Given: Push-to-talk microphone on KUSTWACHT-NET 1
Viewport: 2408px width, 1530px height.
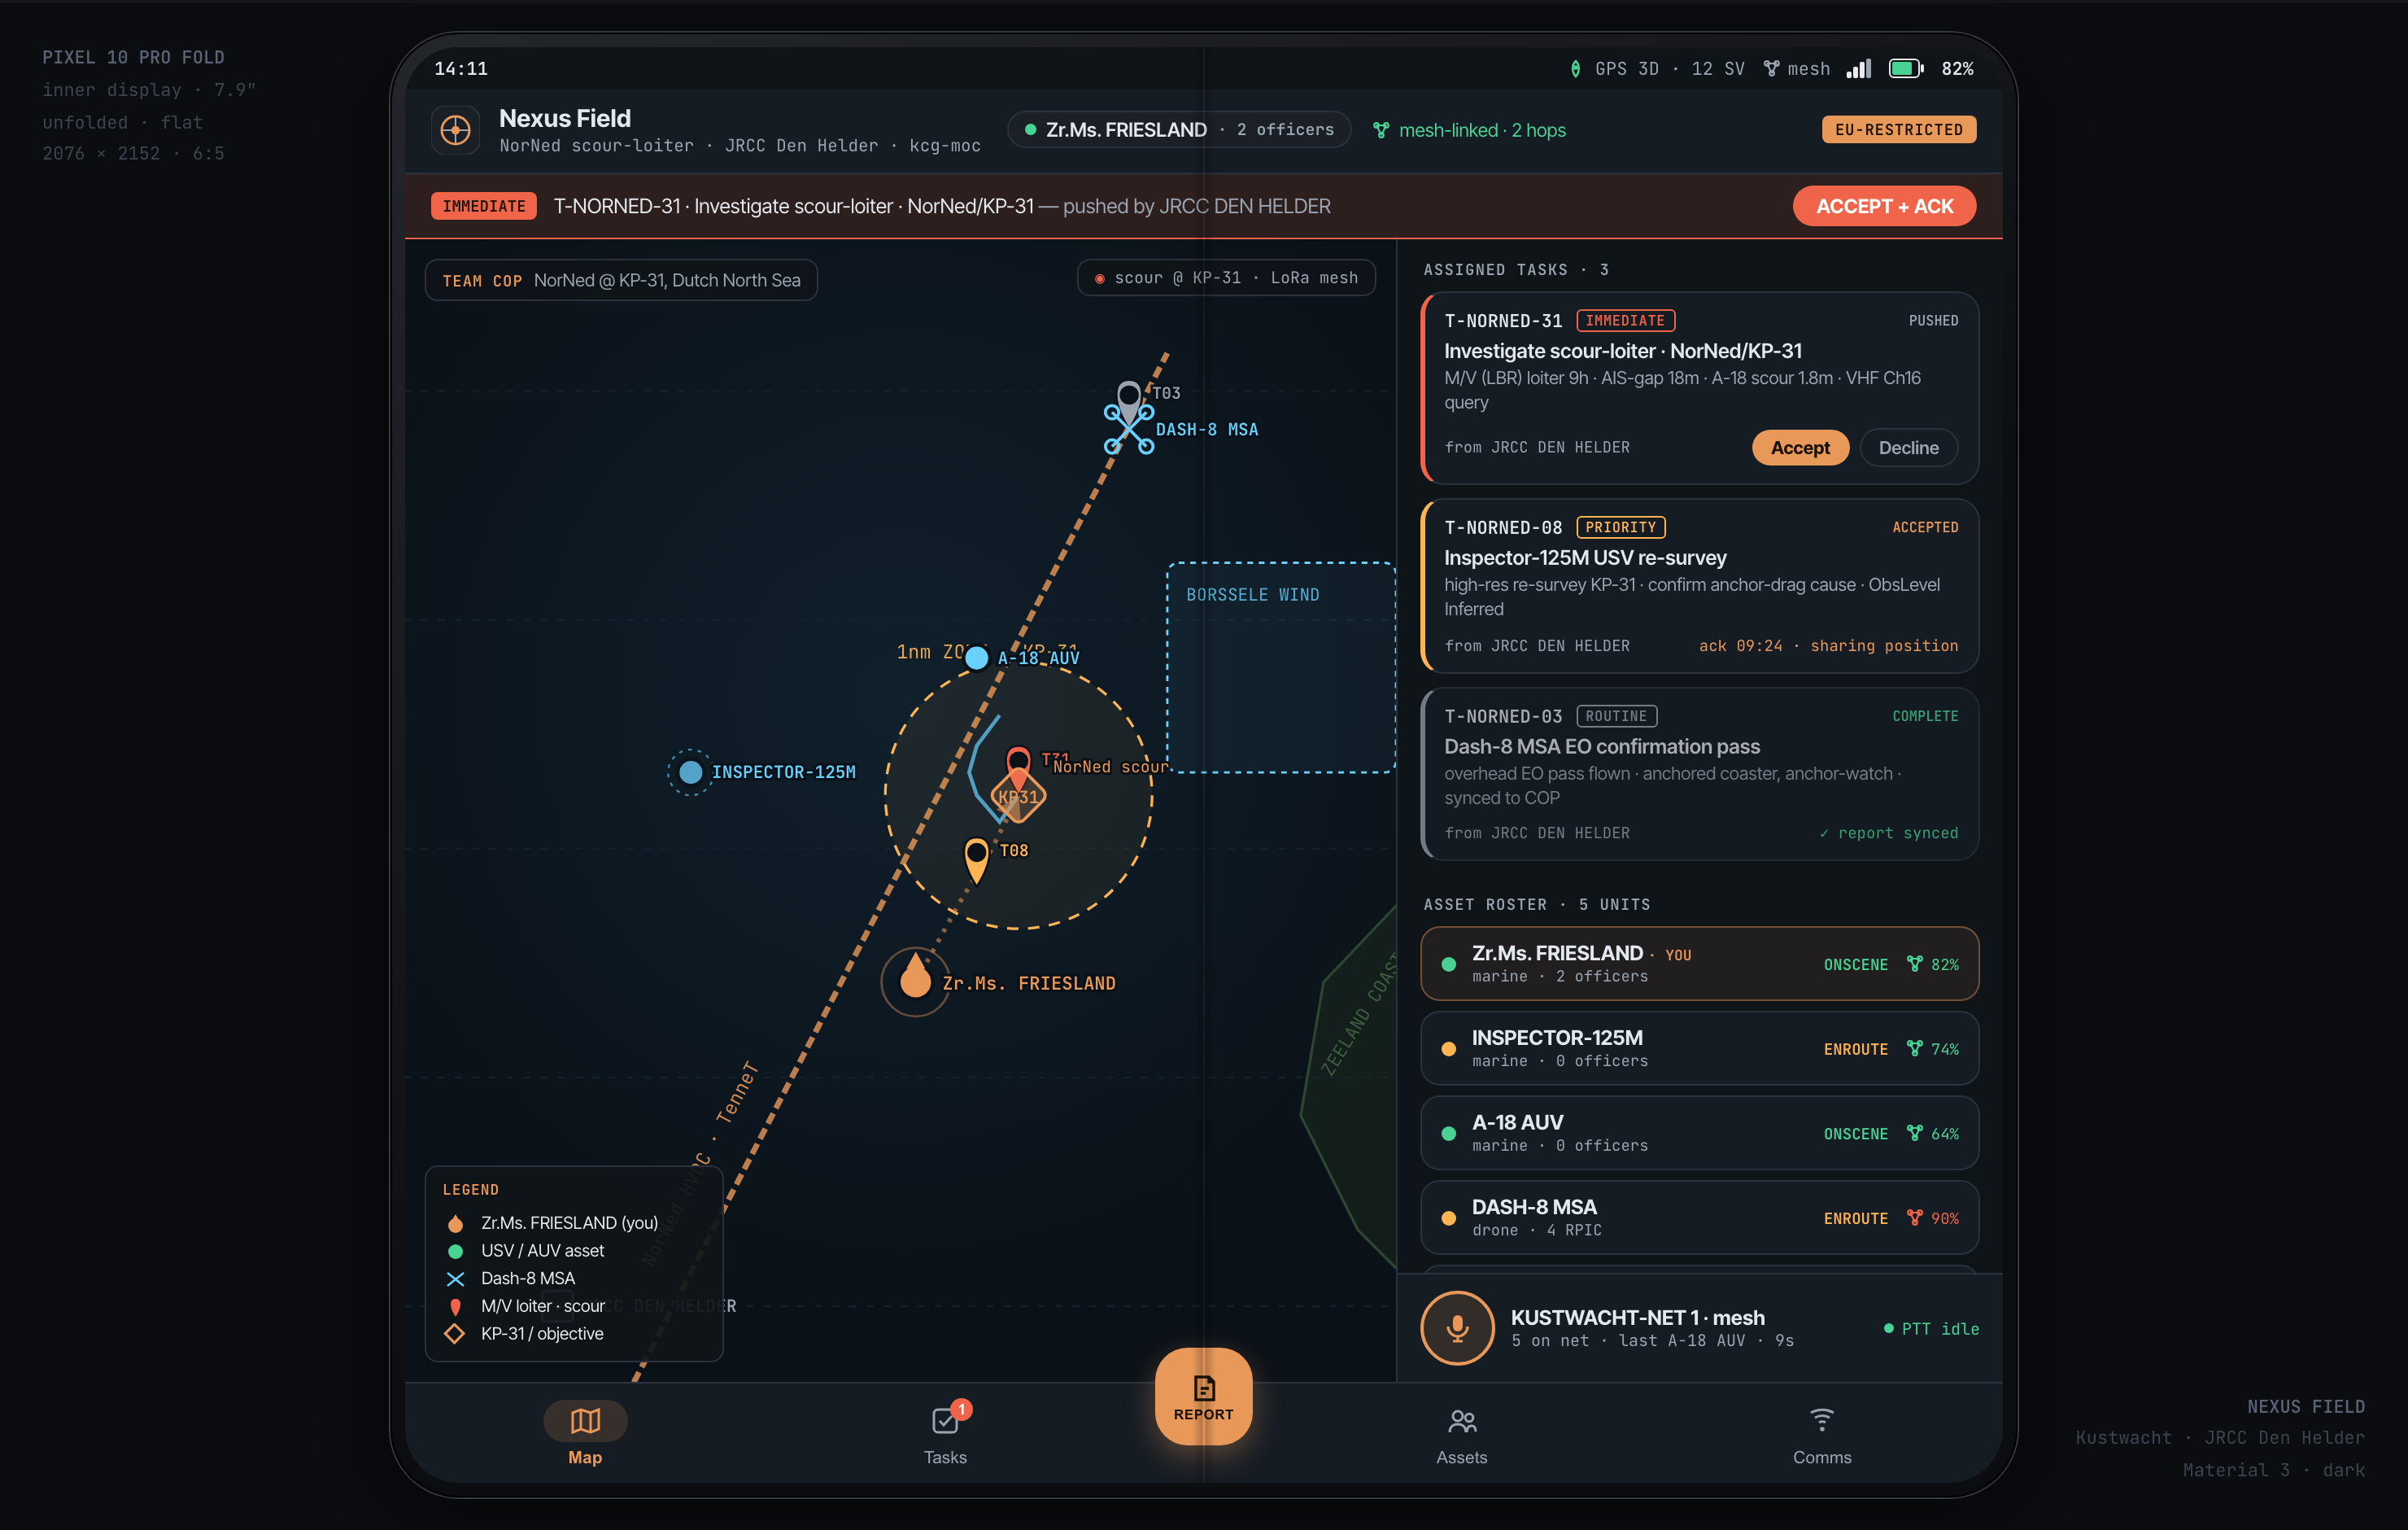Looking at the screenshot, I should click(1457, 1328).
